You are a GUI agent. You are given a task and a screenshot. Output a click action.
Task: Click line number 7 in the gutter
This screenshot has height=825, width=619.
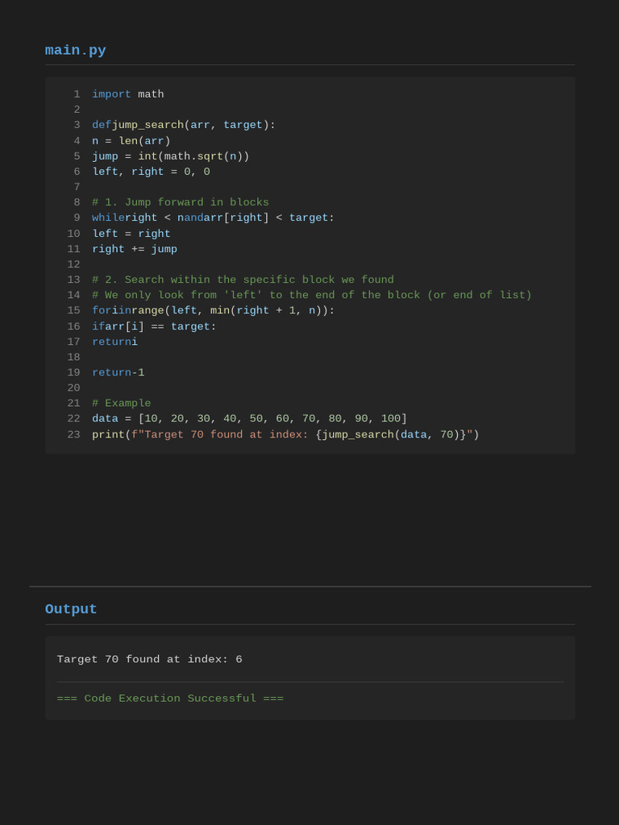tap(77, 187)
